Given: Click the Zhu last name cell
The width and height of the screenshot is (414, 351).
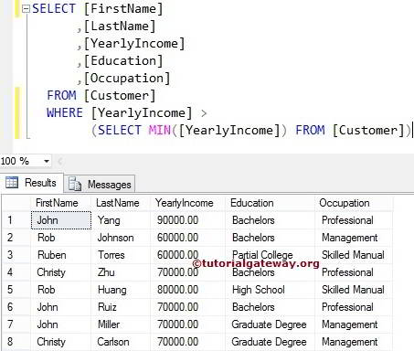Looking at the screenshot, I should (121, 272).
